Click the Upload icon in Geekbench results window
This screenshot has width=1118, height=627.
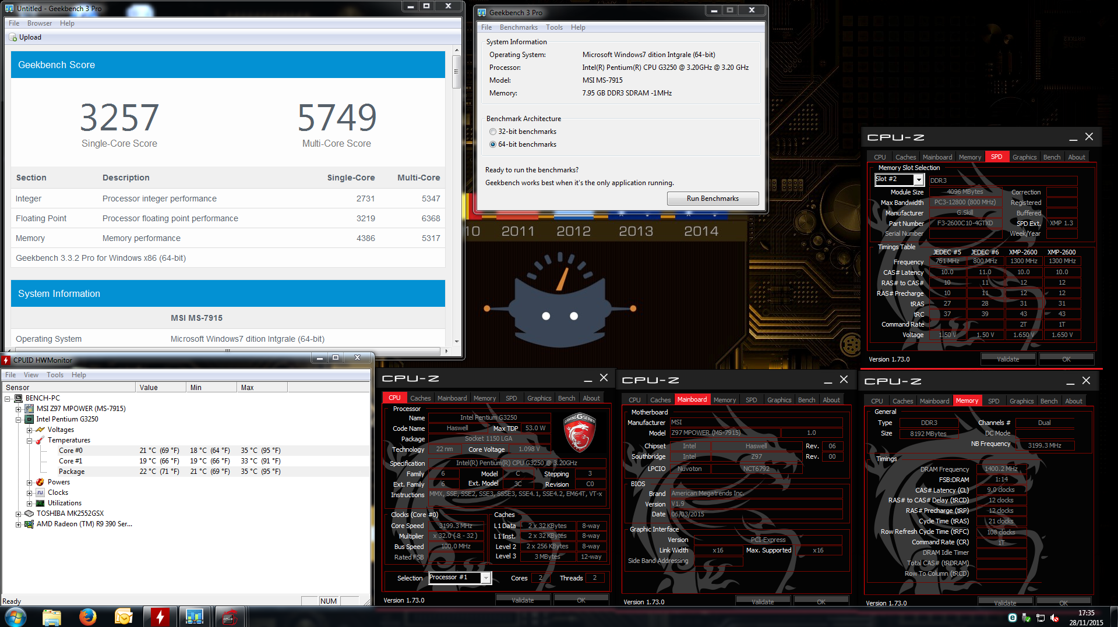pyautogui.click(x=13, y=37)
